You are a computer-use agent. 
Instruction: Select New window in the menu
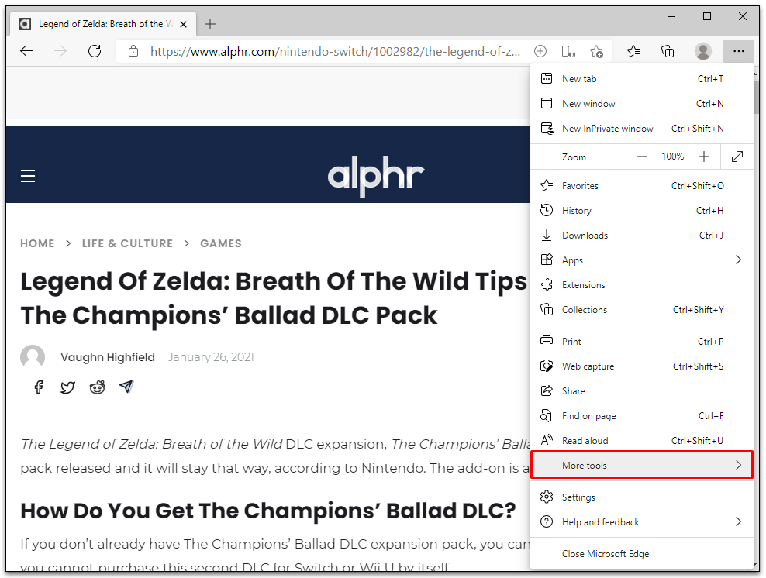(x=642, y=104)
